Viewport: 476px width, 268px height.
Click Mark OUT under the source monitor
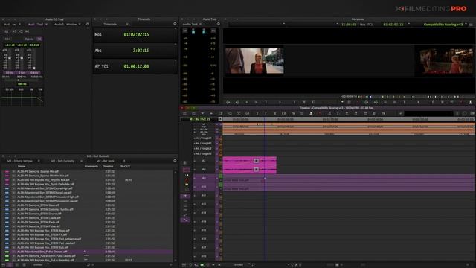(x=295, y=103)
